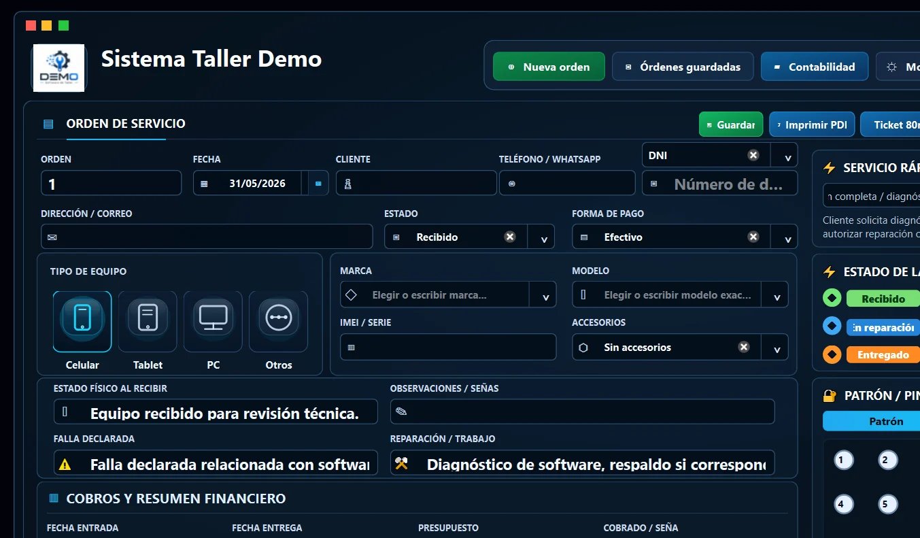Click the Teléfono / WhatsApp field

tap(567, 183)
